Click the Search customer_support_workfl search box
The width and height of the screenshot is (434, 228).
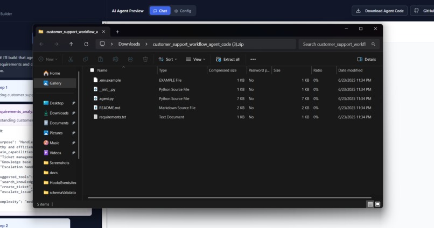point(339,44)
